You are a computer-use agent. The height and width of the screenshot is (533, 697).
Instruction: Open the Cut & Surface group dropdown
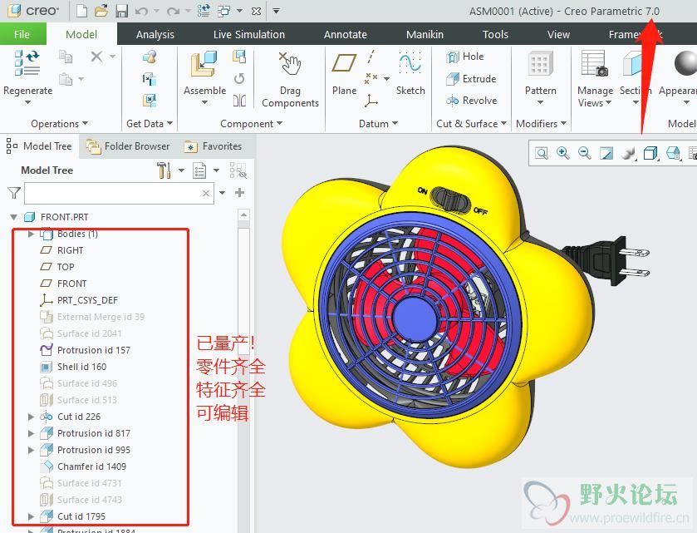(471, 124)
